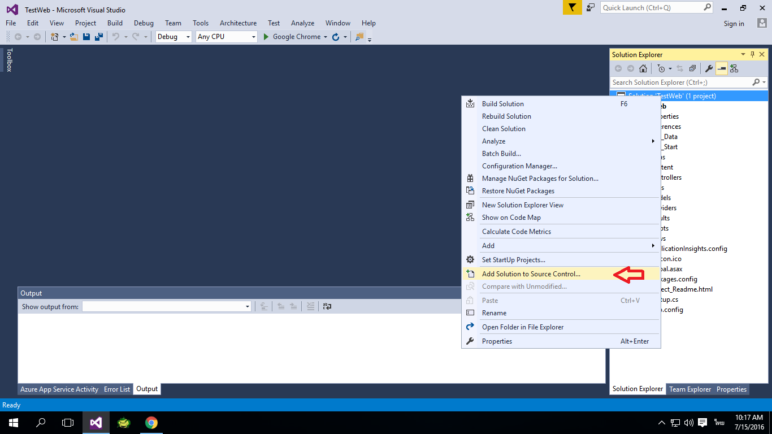The width and height of the screenshot is (772, 434).
Task: Click the New Project toolbar icon
Action: 55,37
